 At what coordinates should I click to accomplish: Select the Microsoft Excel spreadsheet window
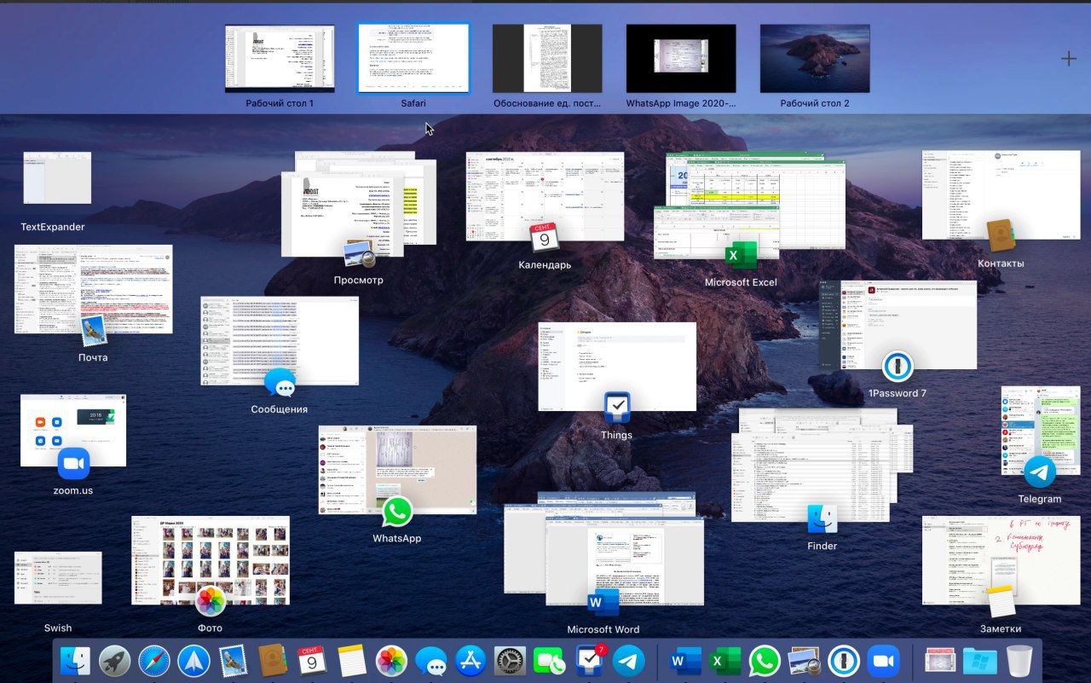coord(750,205)
